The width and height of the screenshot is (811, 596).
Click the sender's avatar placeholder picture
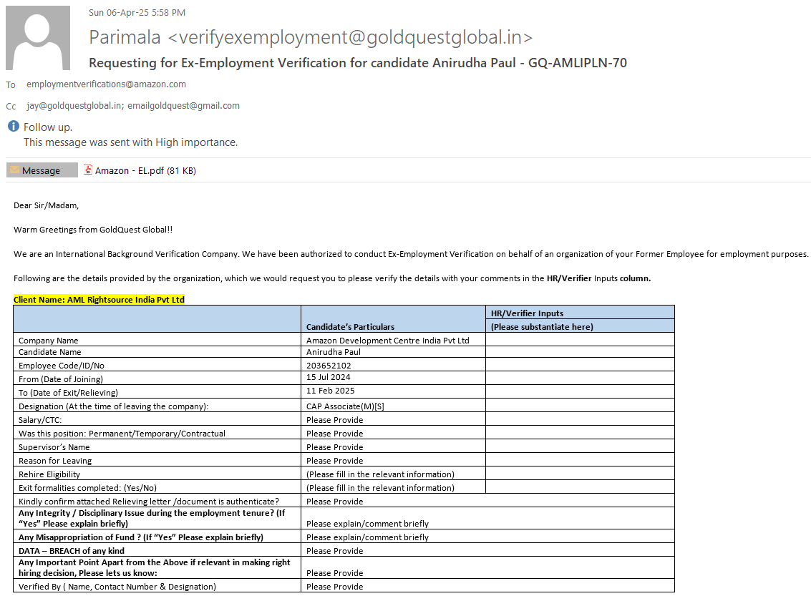pos(38,38)
